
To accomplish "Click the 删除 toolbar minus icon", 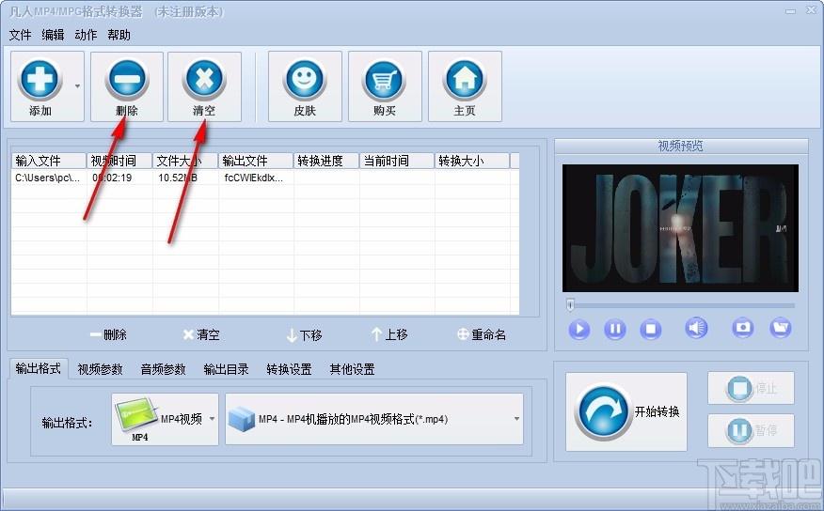I will point(127,79).
